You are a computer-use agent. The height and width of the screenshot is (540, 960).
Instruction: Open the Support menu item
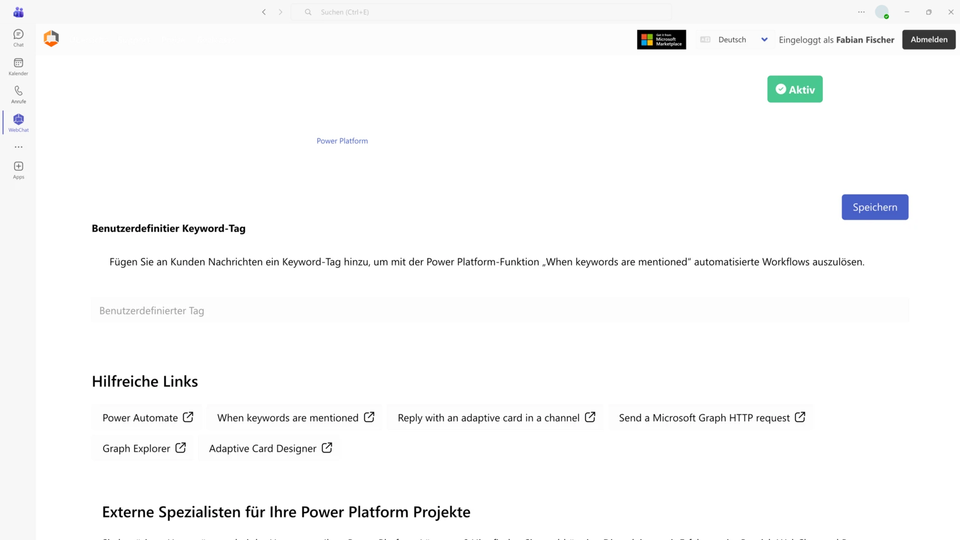coord(133,39)
